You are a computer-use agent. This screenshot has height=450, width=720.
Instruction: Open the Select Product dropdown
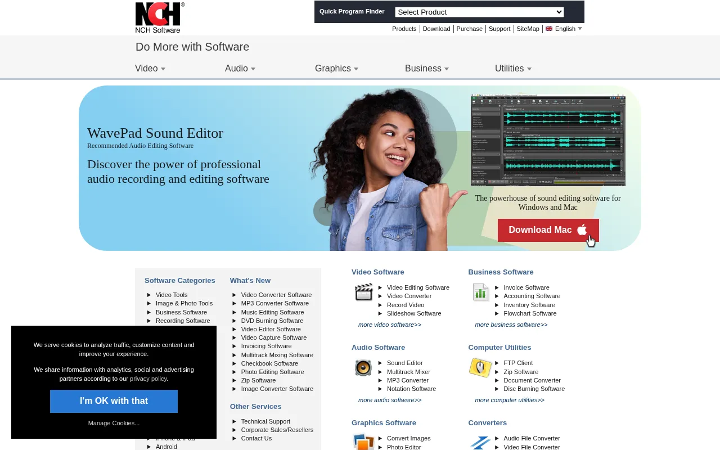tap(479, 12)
